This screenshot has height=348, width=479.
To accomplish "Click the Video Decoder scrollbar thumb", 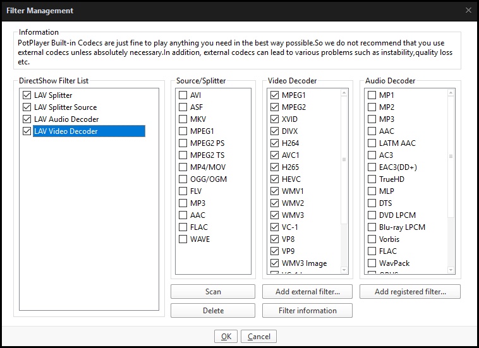I will [x=344, y=160].
